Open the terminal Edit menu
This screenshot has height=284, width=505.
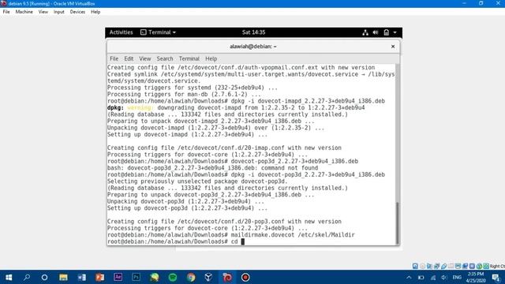click(x=129, y=58)
